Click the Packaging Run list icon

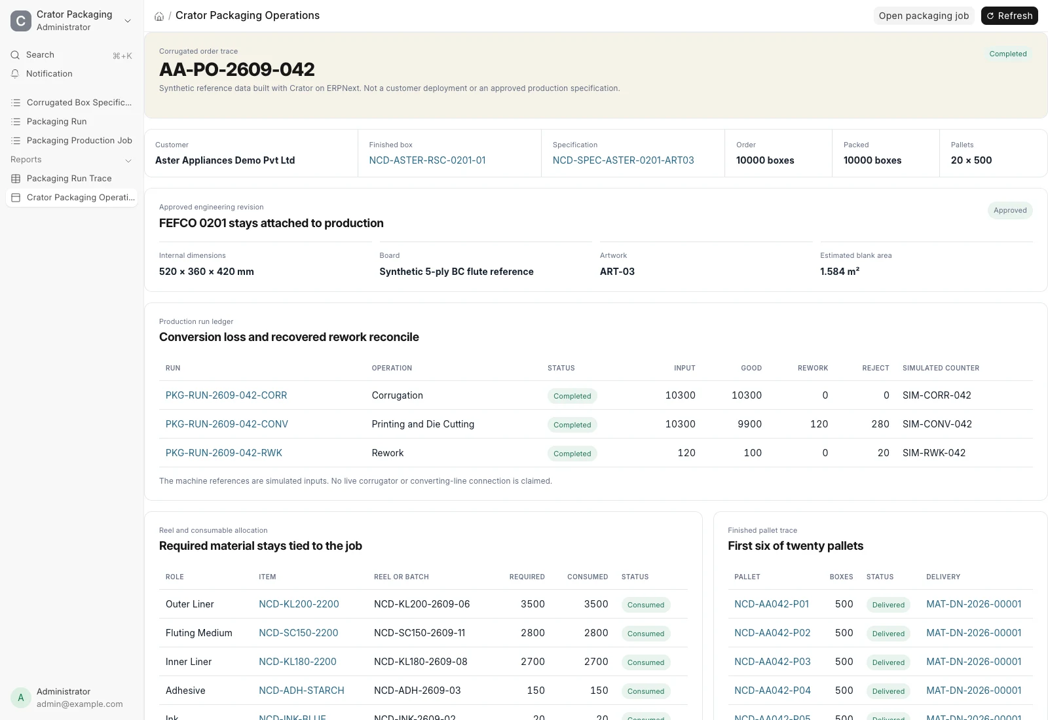(x=16, y=122)
